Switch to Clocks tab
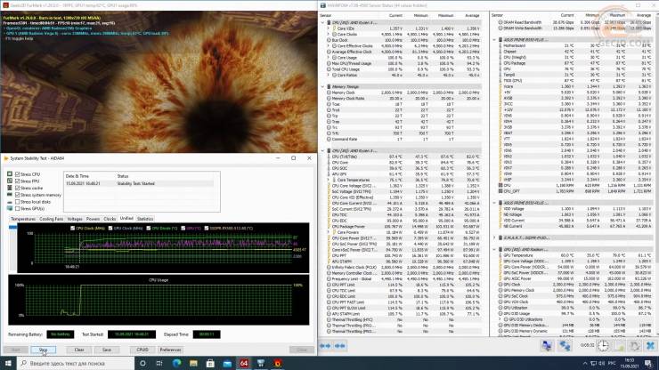This screenshot has height=370, width=659. click(x=110, y=219)
